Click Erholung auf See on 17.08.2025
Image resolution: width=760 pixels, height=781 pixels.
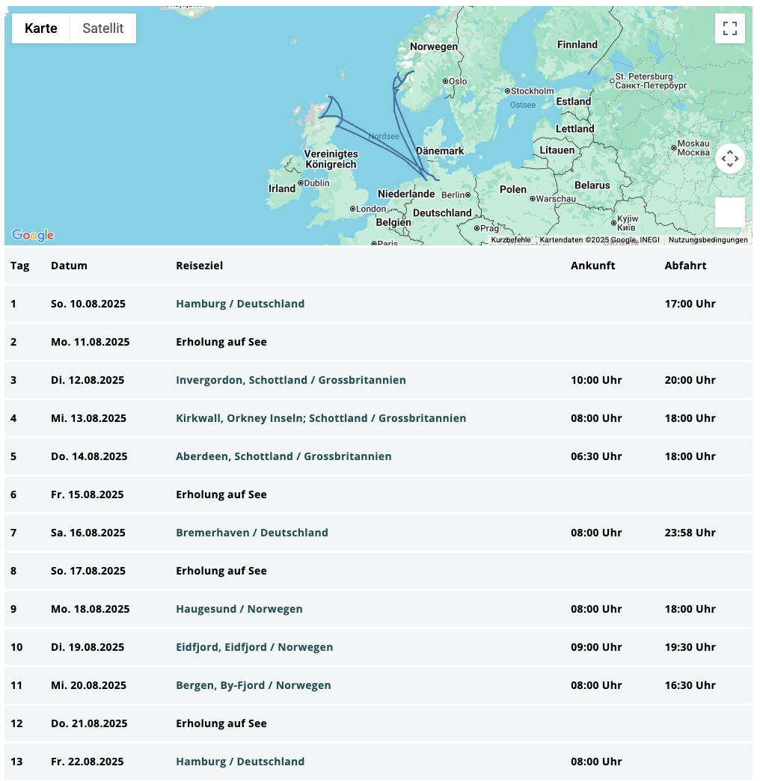point(221,571)
